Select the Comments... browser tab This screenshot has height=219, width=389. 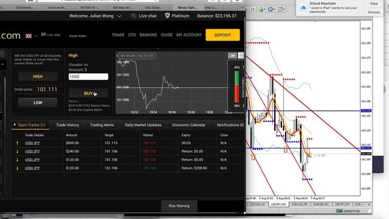[x=24, y=7]
